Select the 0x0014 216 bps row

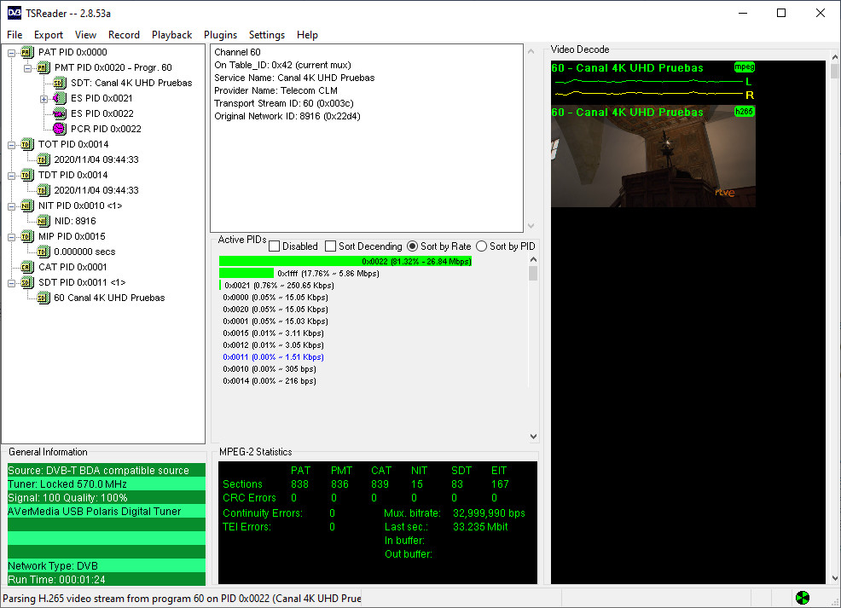pos(270,381)
